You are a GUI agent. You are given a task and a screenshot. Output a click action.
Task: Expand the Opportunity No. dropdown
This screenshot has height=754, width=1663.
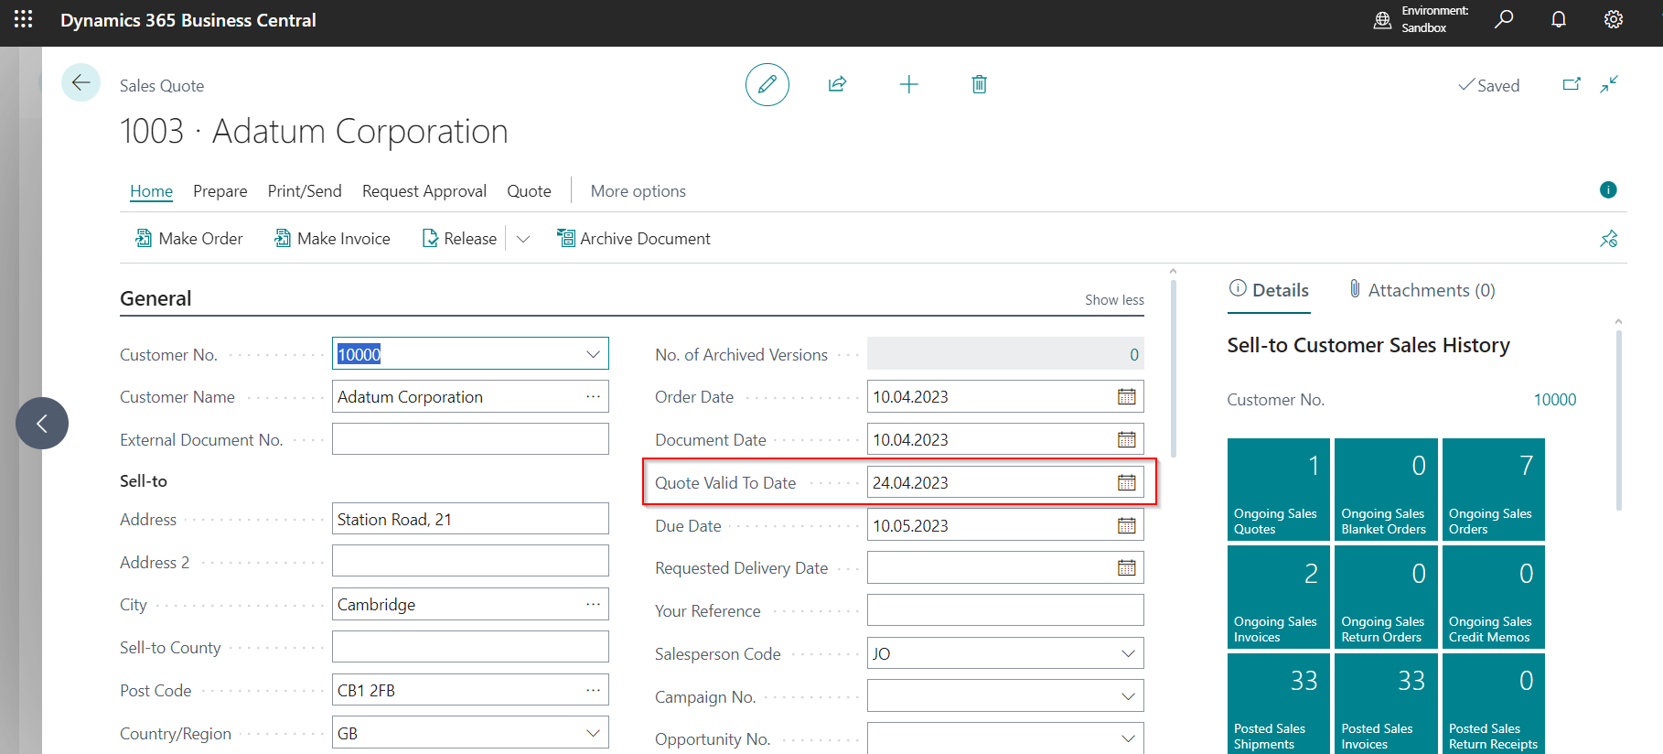pyautogui.click(x=1128, y=738)
